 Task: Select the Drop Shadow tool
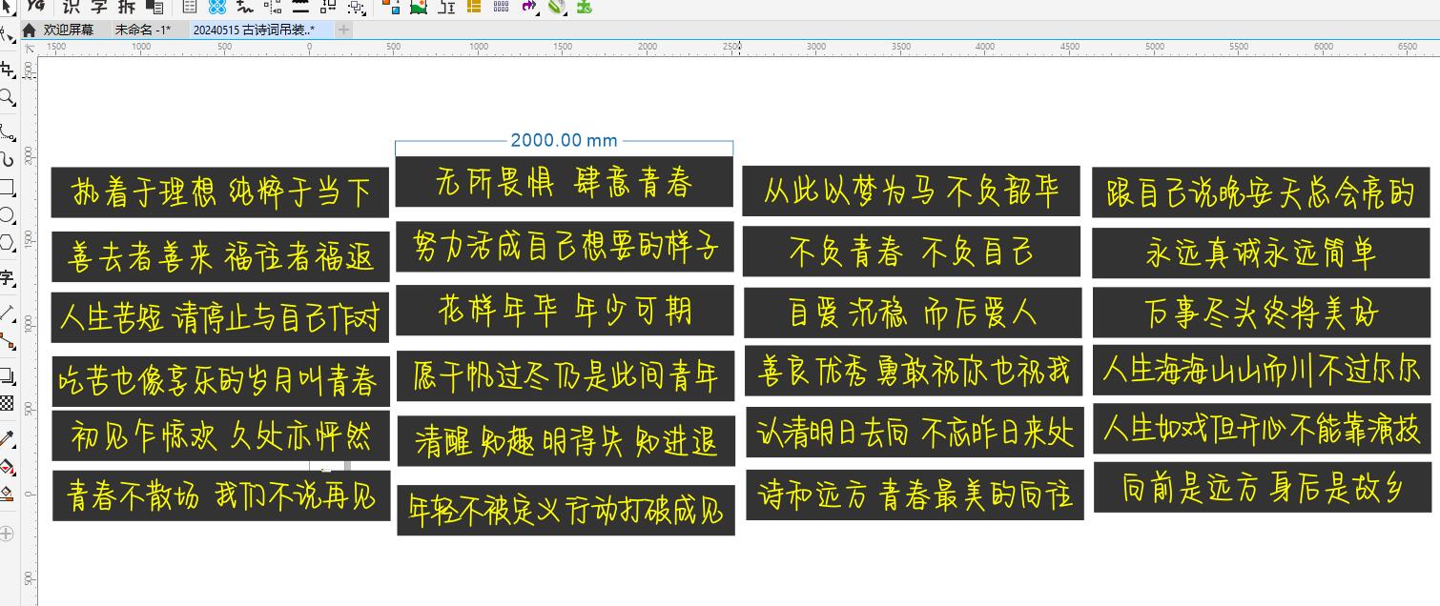[7, 374]
